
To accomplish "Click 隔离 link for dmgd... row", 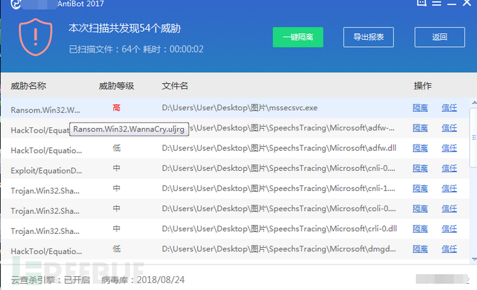I will pyautogui.click(x=420, y=249).
